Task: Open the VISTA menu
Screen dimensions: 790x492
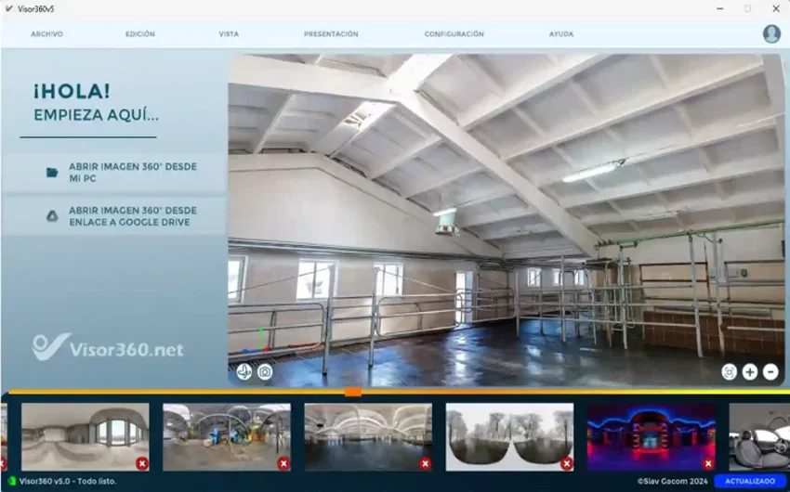Action: pos(229,34)
